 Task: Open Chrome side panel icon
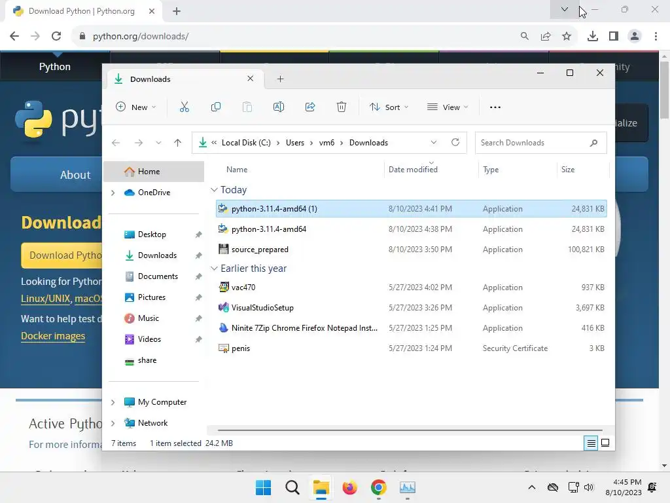[614, 37]
